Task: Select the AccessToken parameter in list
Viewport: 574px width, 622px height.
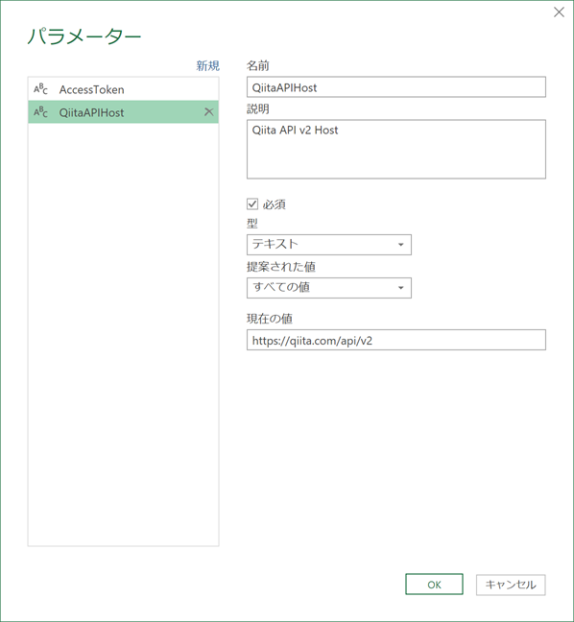Action: click(123, 89)
